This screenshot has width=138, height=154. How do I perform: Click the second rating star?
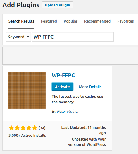tap(17, 128)
